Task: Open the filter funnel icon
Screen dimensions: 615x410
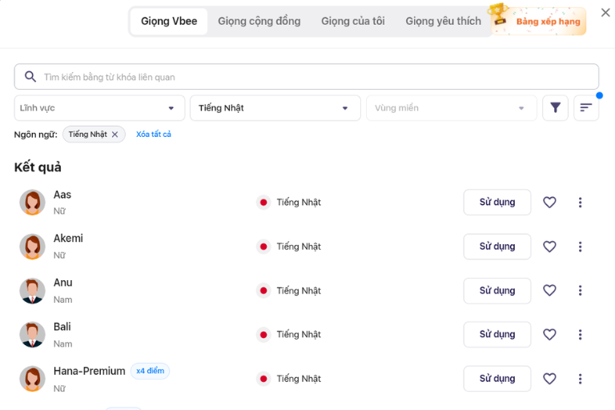Action: 555,108
